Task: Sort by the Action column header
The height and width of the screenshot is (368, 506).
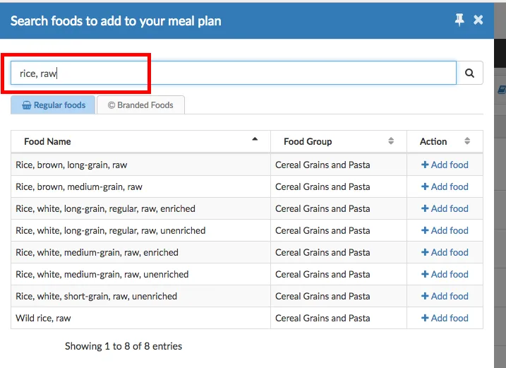Action: point(445,141)
